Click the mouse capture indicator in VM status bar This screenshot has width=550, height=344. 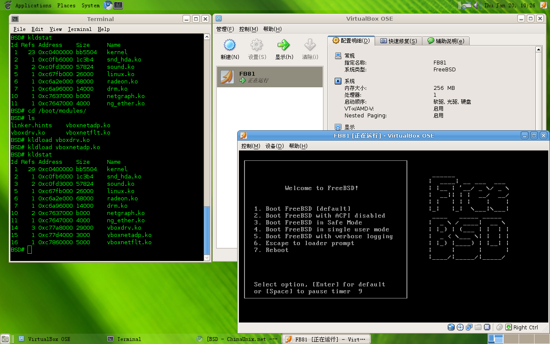[499, 327]
